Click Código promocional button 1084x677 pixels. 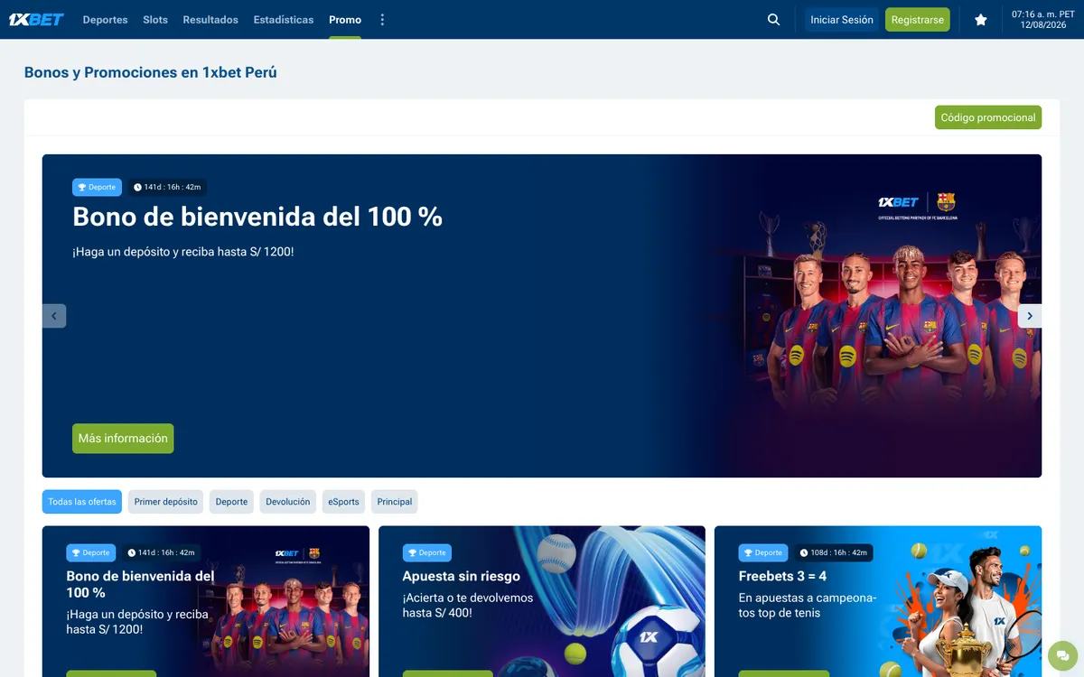pyautogui.click(x=988, y=117)
